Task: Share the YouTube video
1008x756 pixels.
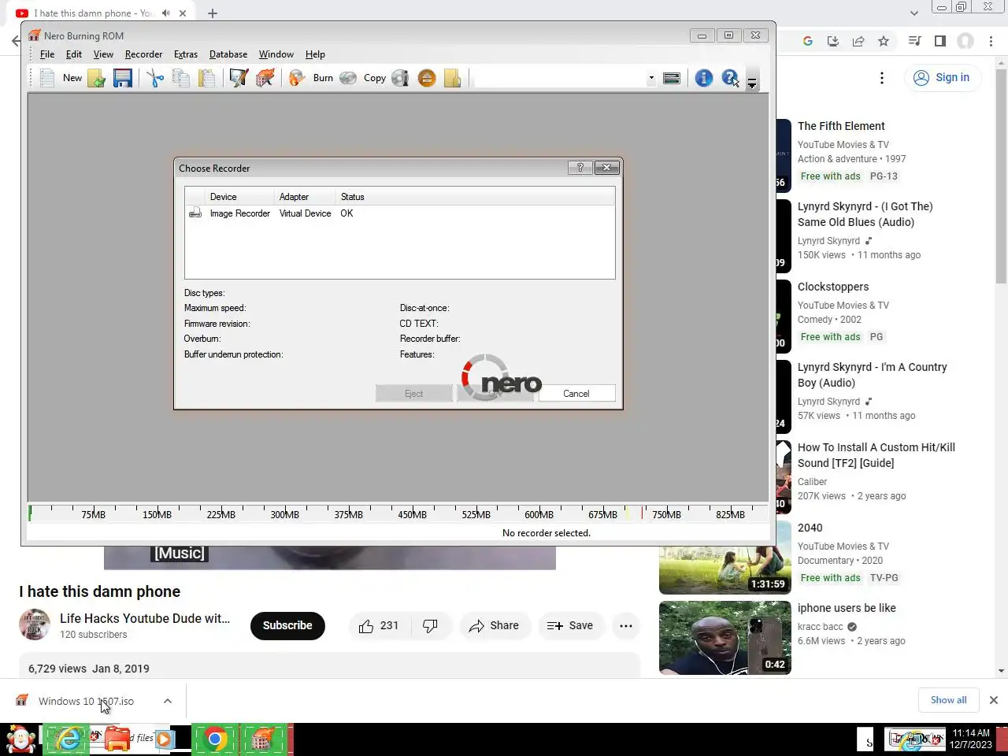Action: point(494,625)
